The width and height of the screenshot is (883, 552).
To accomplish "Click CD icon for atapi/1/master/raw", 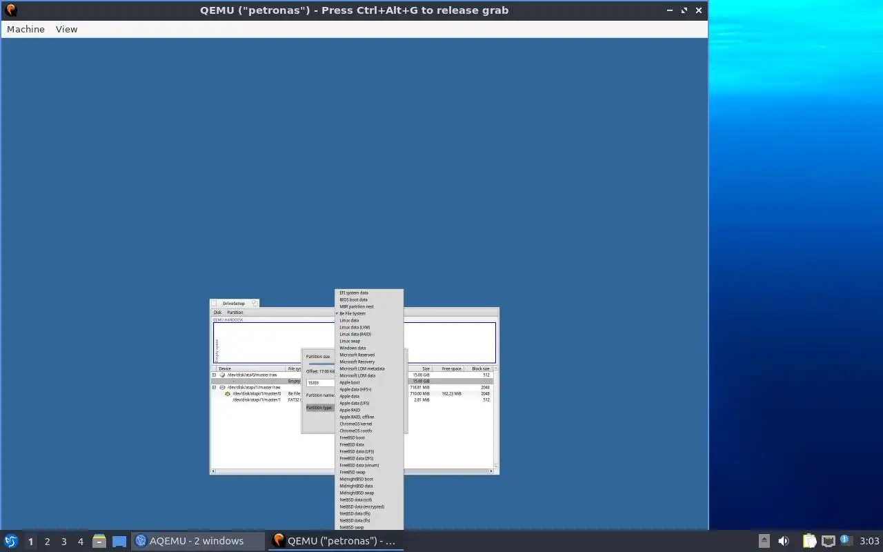I will (222, 387).
